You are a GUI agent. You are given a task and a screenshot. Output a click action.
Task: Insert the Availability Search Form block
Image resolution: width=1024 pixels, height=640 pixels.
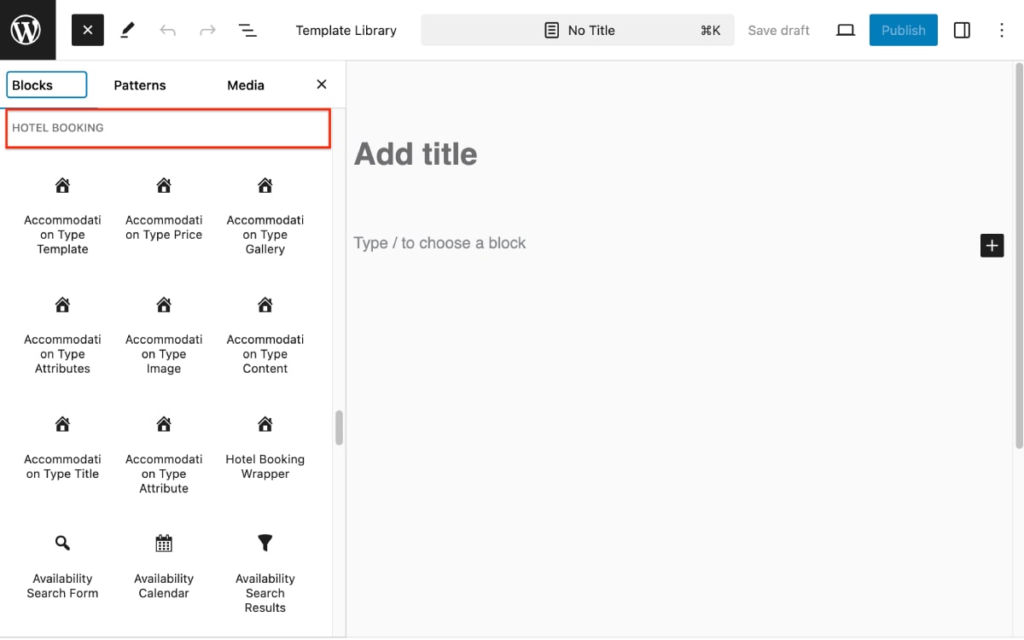pyautogui.click(x=62, y=567)
